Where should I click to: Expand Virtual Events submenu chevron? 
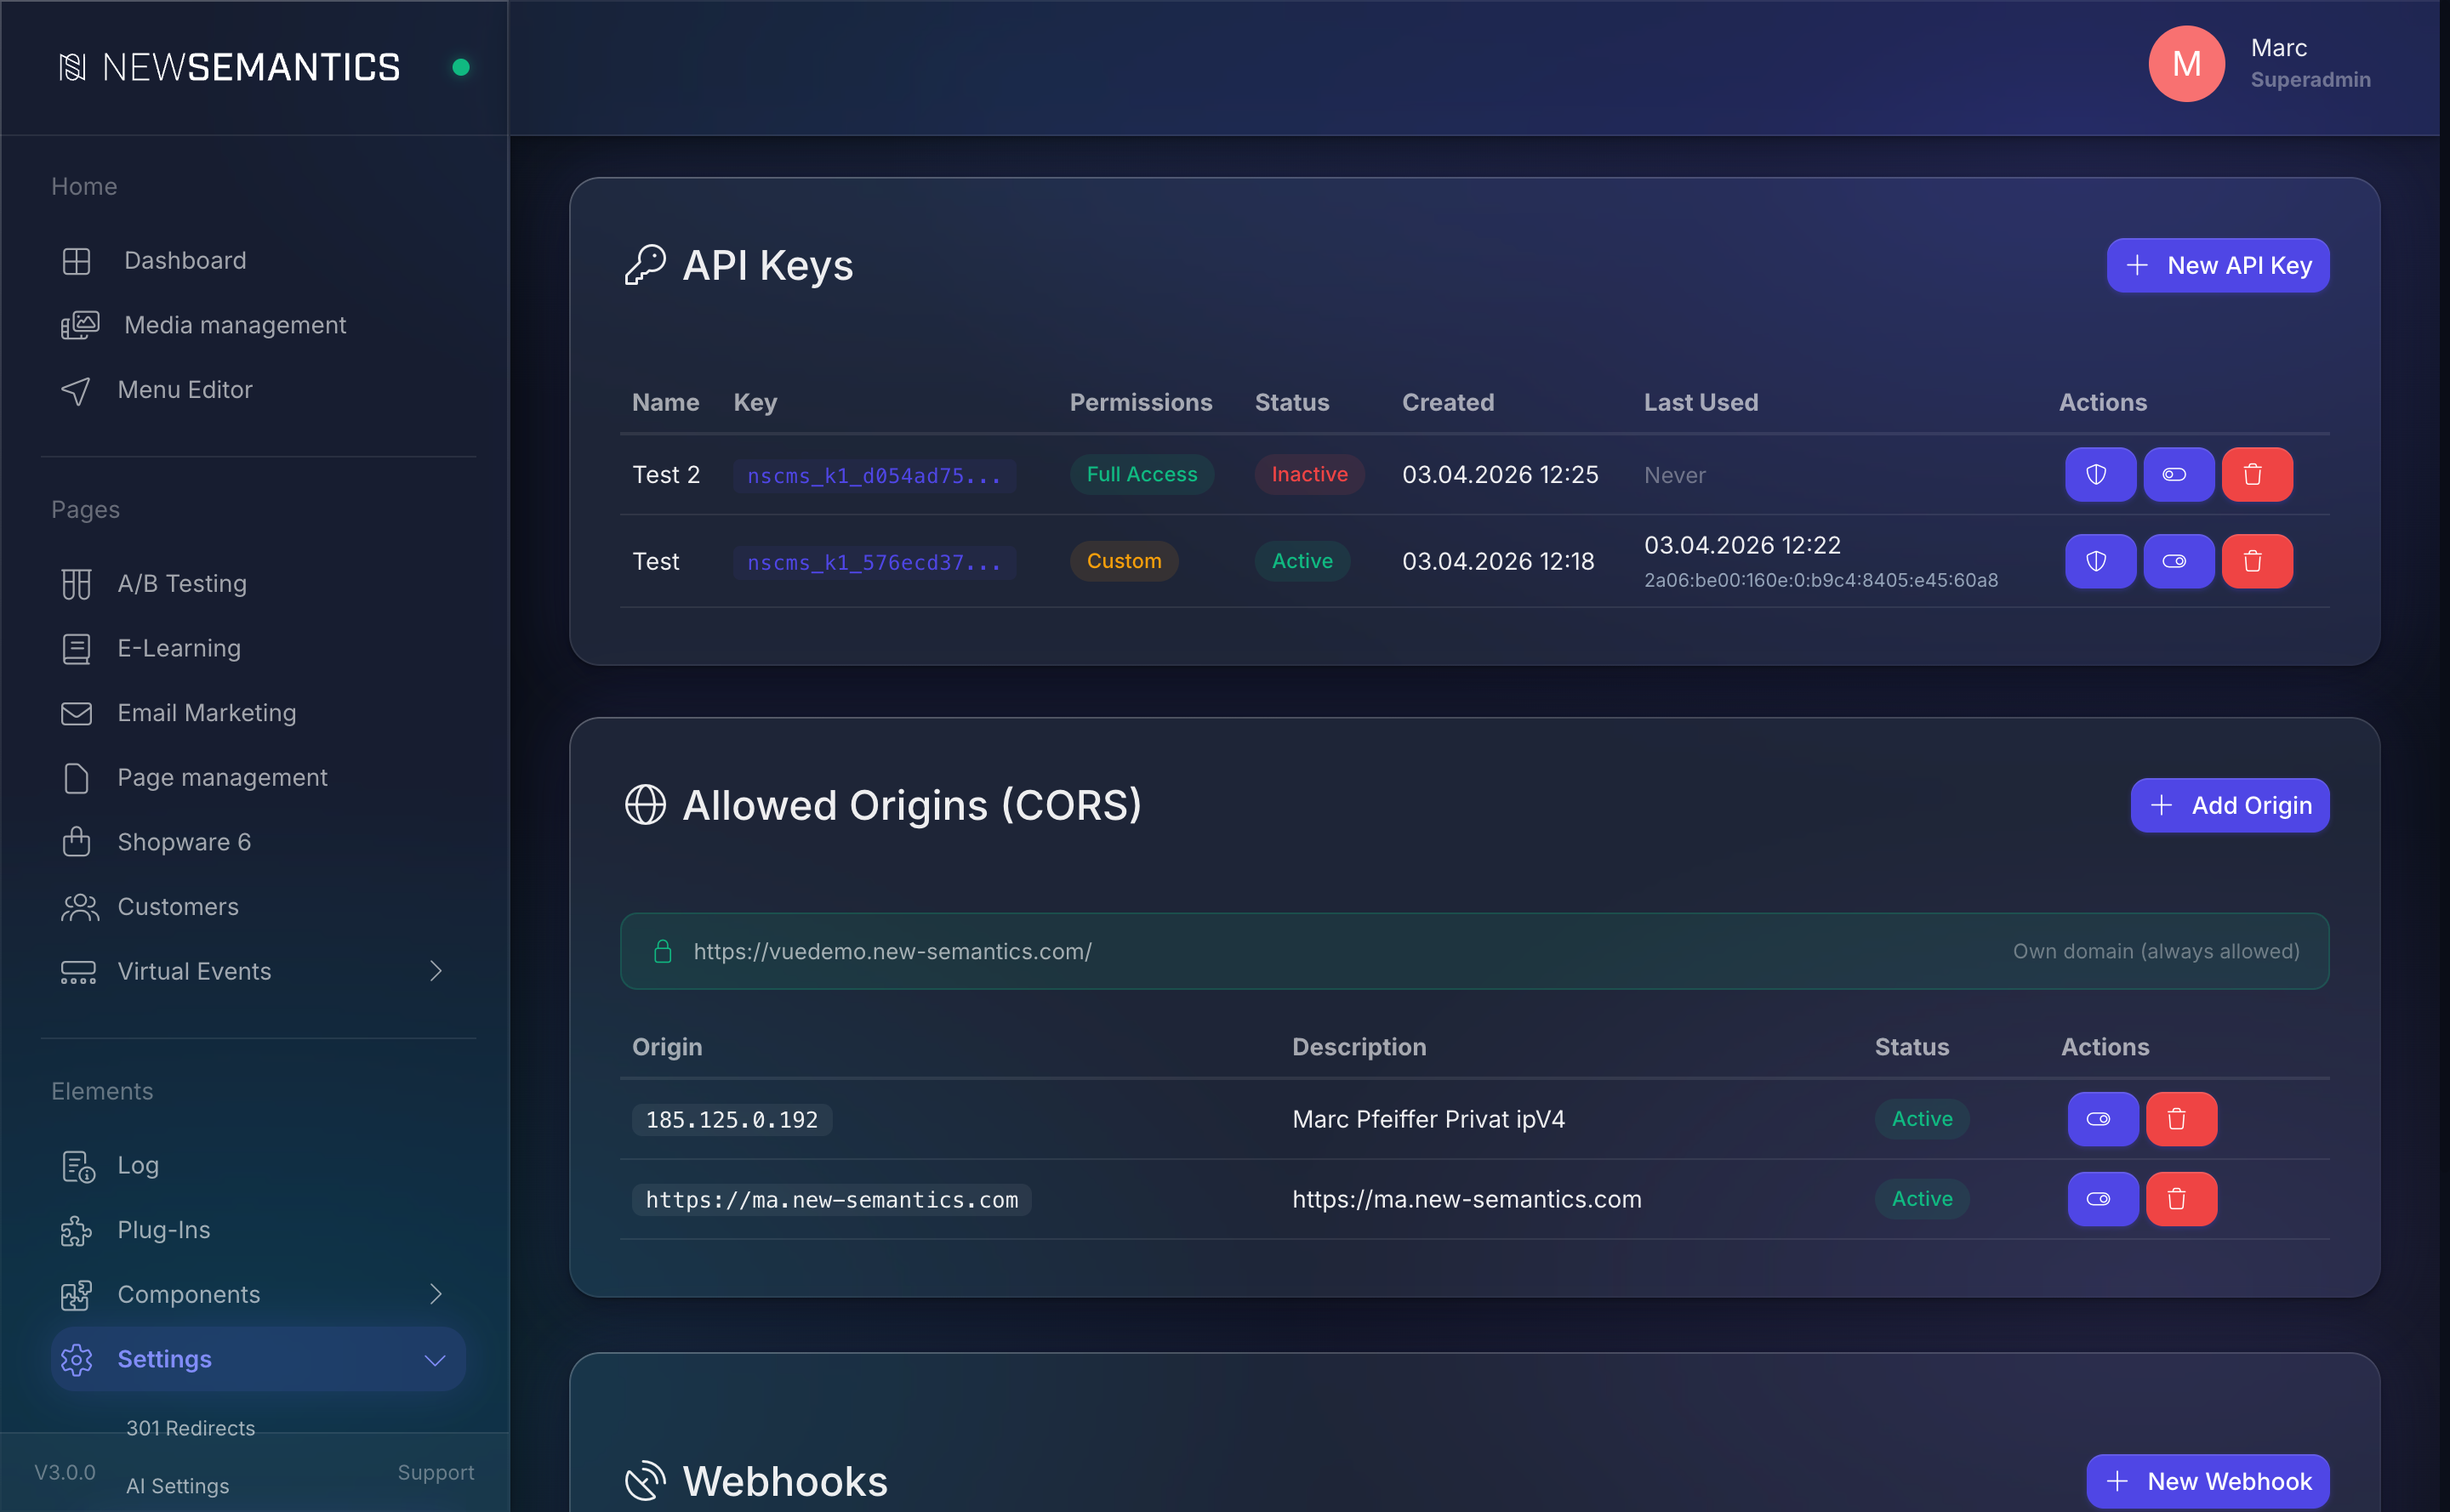pos(436,971)
